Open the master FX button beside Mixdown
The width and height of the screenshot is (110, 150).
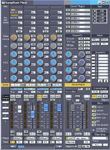[87, 142]
